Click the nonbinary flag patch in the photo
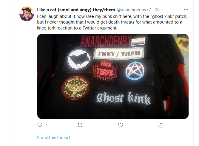Image resolution: width=199 pixels, height=146 pixels. tap(138, 41)
